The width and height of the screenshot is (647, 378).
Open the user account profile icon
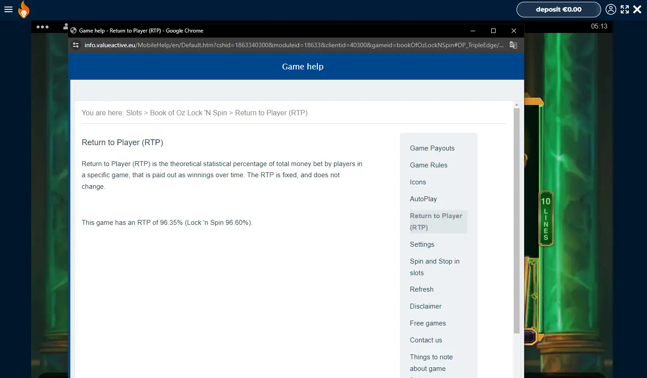pyautogui.click(x=611, y=9)
